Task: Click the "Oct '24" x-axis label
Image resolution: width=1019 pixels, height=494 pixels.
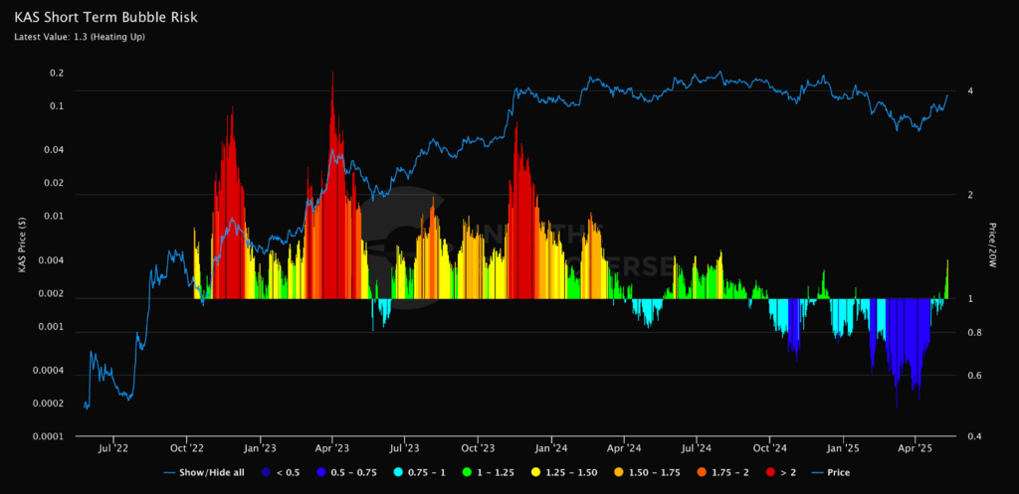Action: 769,447
